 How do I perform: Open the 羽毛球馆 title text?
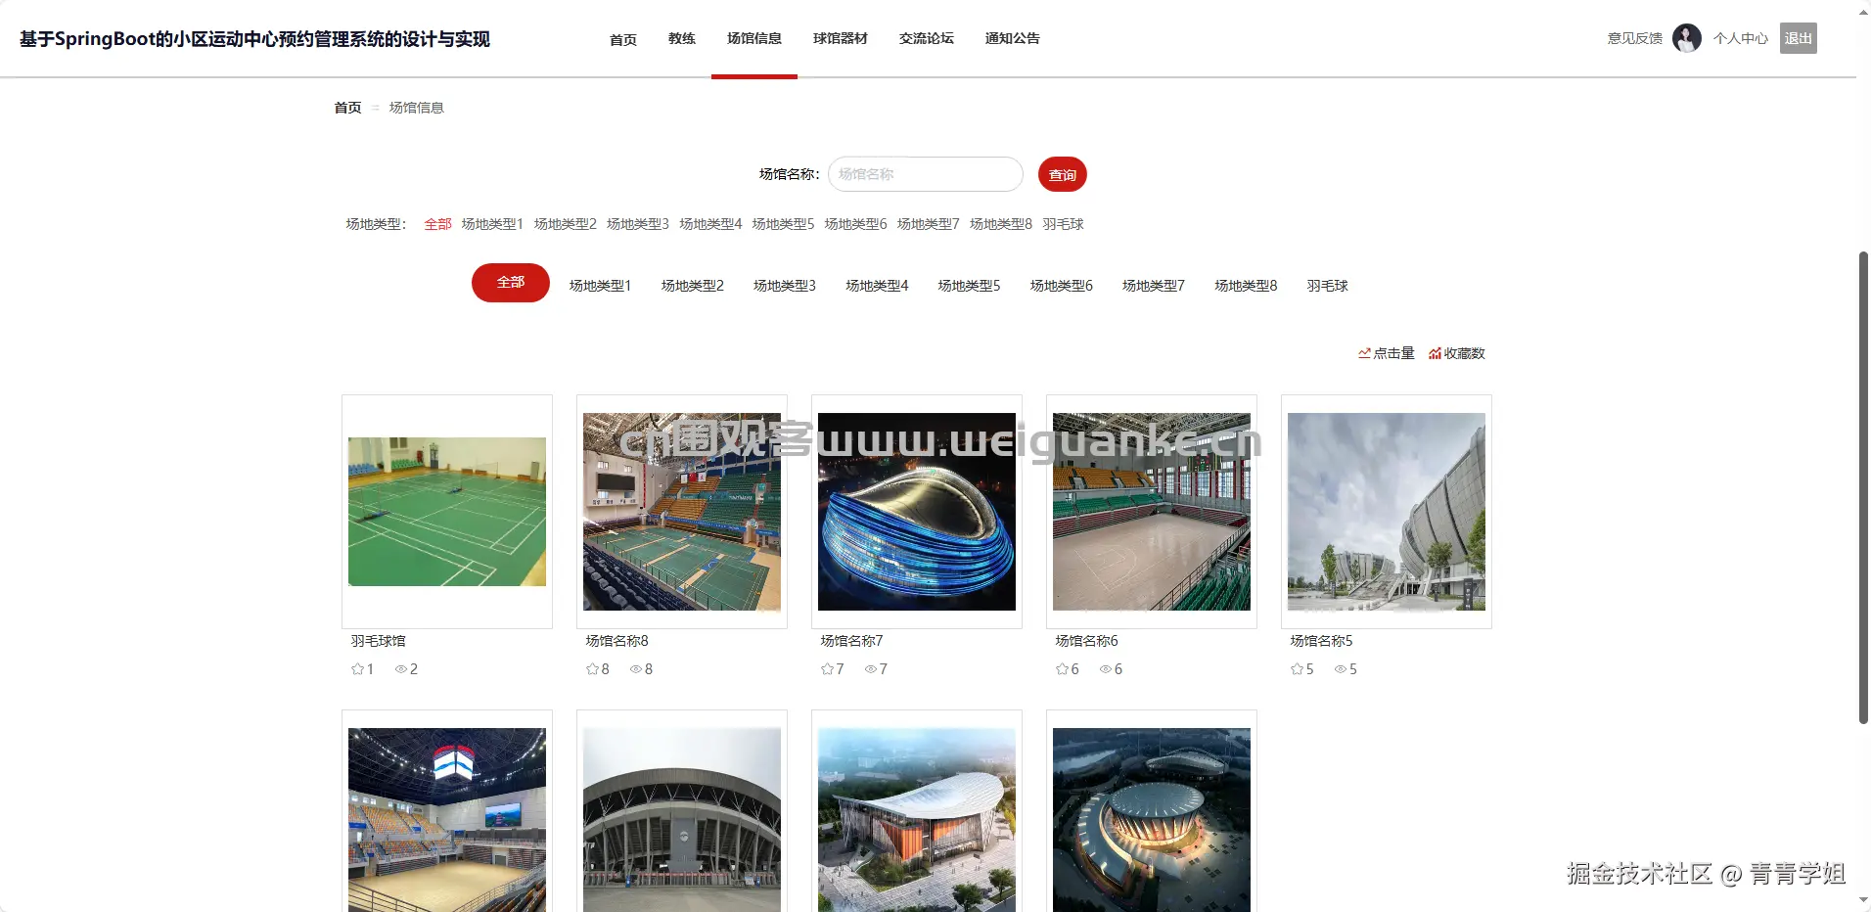tap(379, 641)
